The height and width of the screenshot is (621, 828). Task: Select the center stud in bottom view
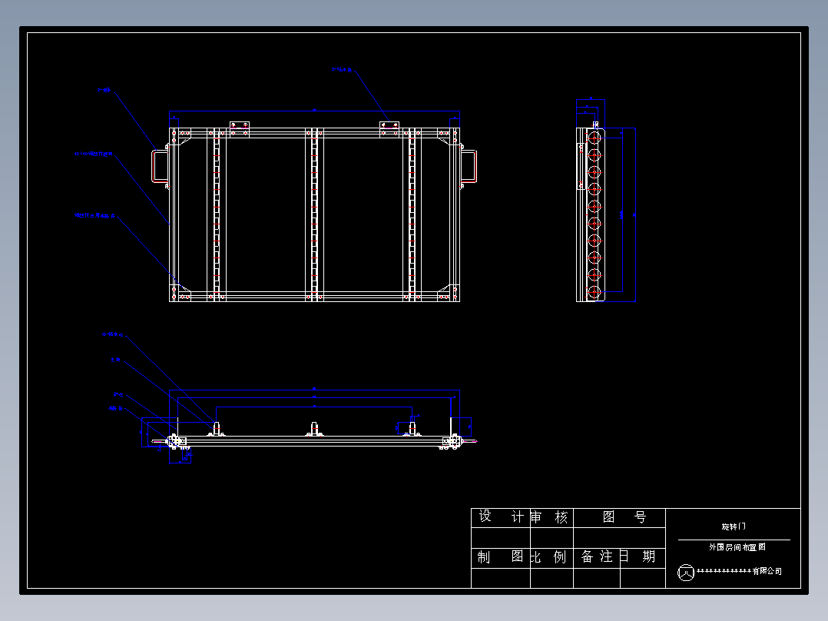click(314, 429)
